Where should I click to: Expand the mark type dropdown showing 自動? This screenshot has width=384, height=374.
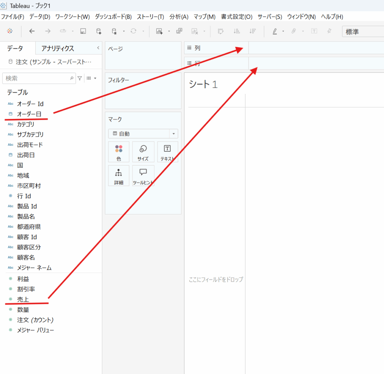tap(174, 134)
